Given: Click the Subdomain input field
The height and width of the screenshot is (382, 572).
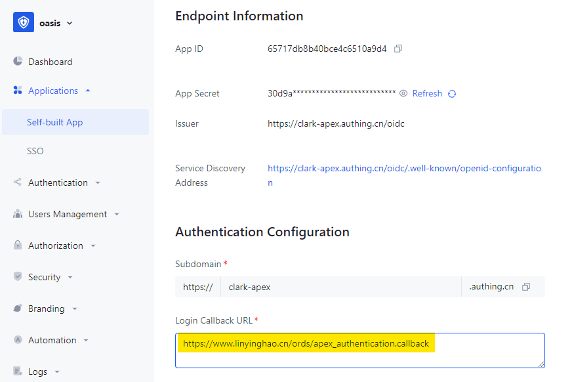Looking at the screenshot, I should point(341,287).
